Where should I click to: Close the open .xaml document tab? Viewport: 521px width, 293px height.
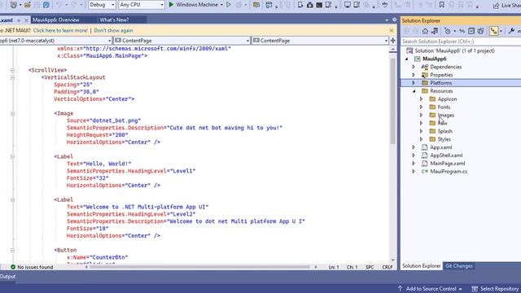click(27, 20)
